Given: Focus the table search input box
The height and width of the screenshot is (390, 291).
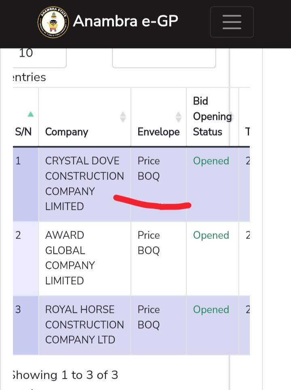Looking at the screenshot, I should tap(164, 57).
